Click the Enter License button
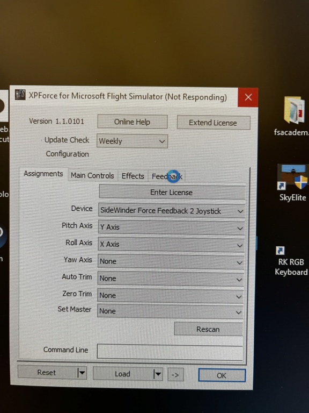Viewport: 309px width, 413px height. 172,192
